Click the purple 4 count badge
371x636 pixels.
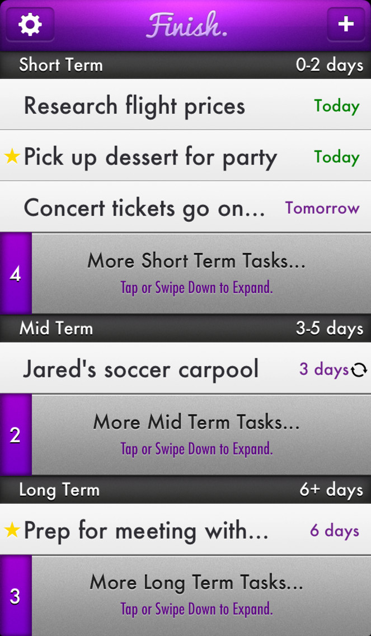coord(16,274)
